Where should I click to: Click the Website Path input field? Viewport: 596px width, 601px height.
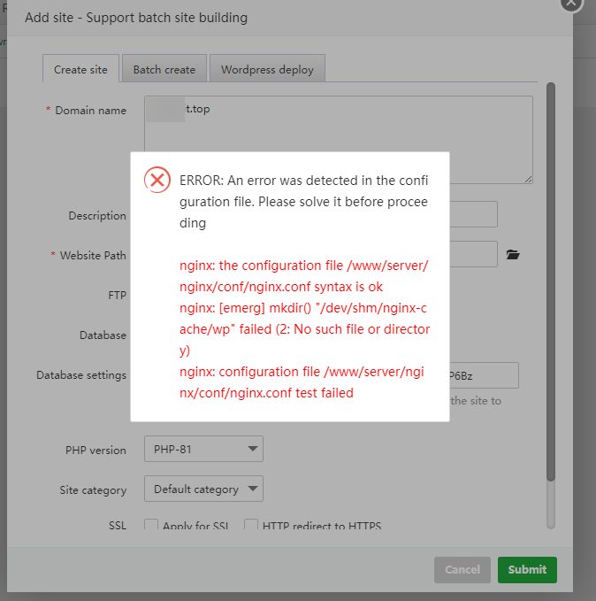[473, 254]
